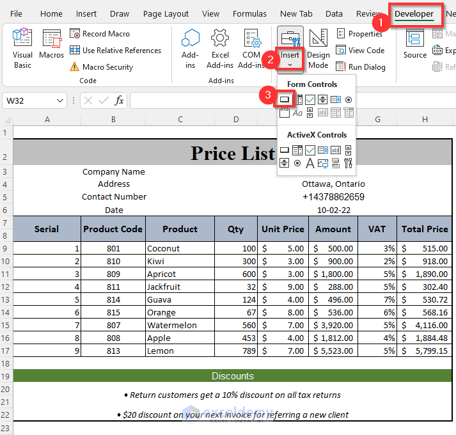Image resolution: width=456 pixels, height=435 pixels.
Task: Select Form Controls Scroll Bar
Action: (x=310, y=113)
